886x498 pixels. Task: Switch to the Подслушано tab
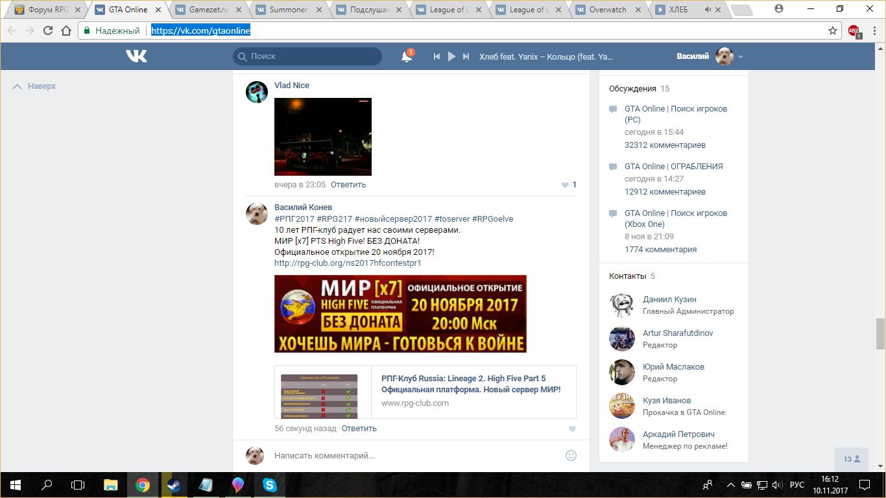tap(370, 10)
